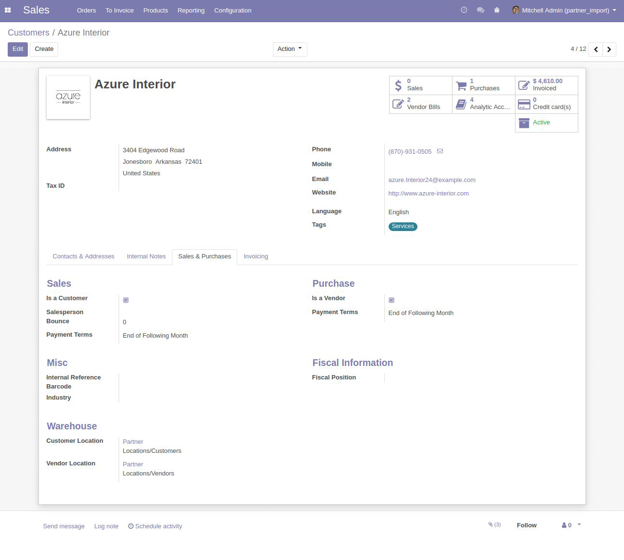Expand the Action dropdown
The width and height of the screenshot is (624, 560).
[290, 49]
